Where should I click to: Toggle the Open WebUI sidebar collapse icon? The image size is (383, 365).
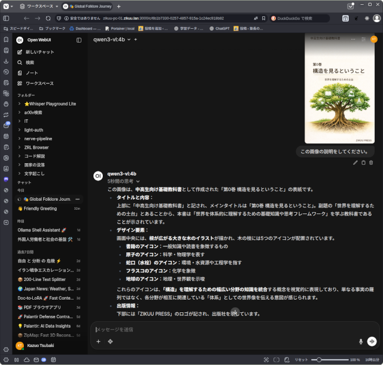[79, 40]
